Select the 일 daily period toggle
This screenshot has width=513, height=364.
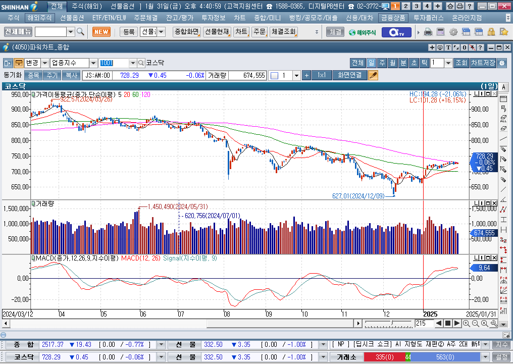pos(371,63)
